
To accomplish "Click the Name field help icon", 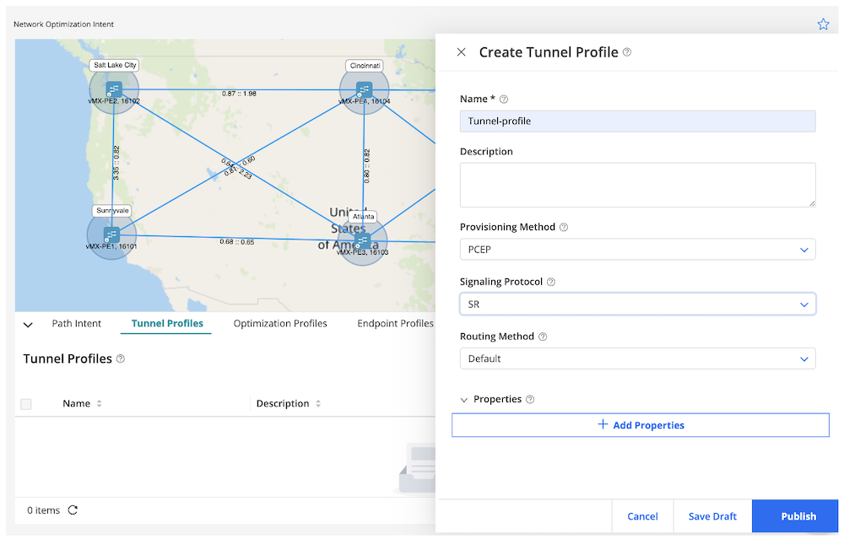I will click(x=504, y=100).
